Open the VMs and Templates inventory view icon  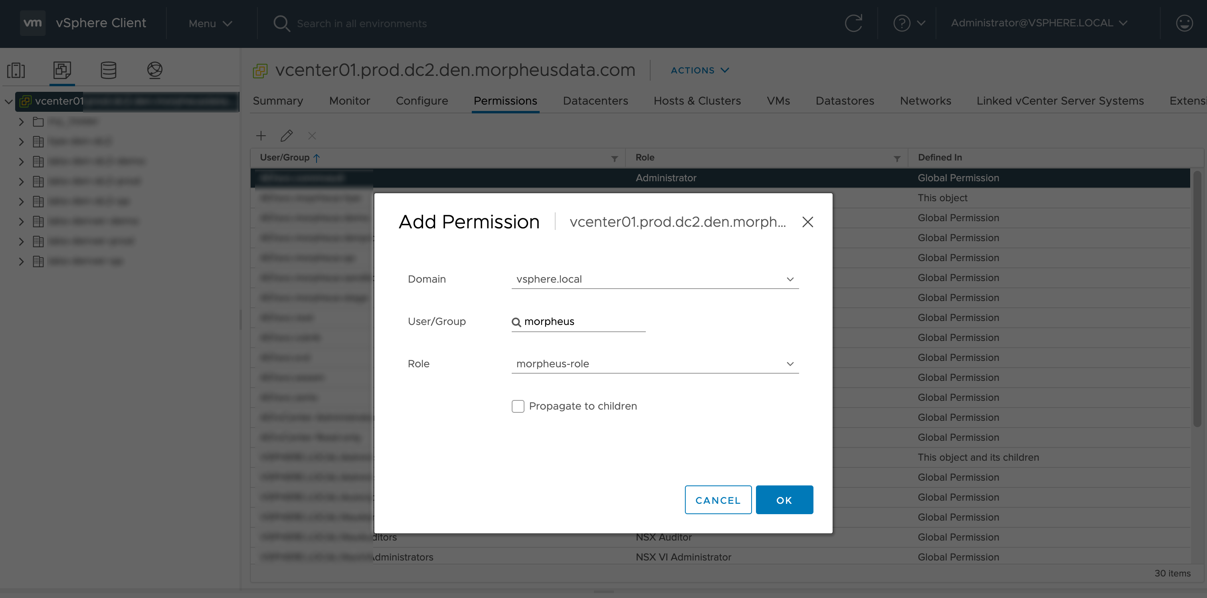pos(62,70)
